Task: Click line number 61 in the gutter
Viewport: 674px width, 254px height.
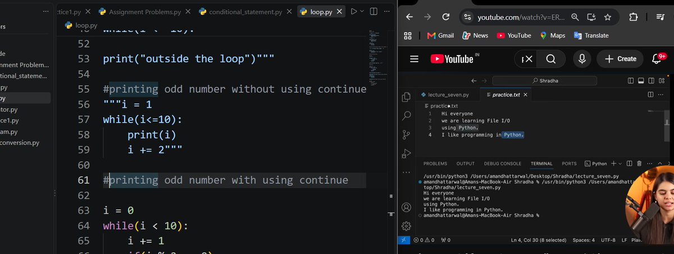Action: (83, 180)
